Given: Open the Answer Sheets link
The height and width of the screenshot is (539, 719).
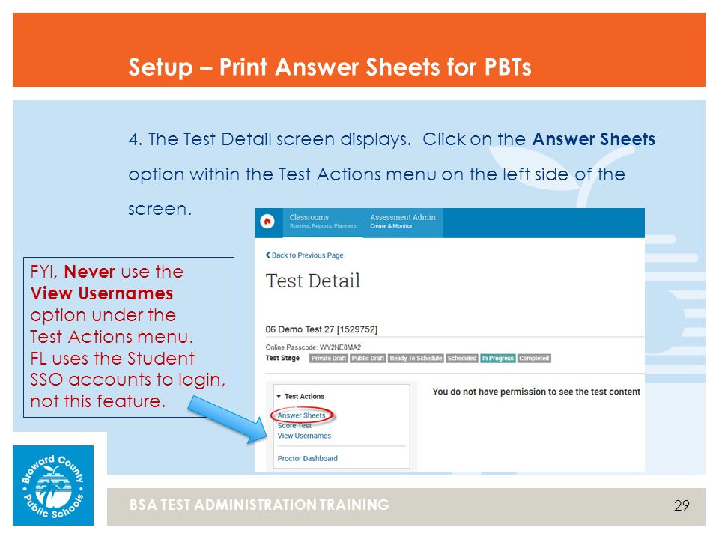Looking at the screenshot, I should tap(301, 415).
